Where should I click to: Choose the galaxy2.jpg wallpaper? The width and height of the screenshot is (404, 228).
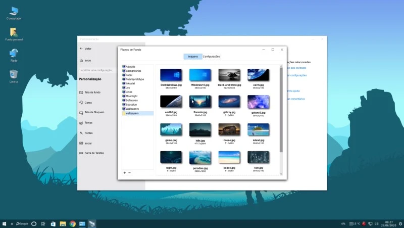259,106
